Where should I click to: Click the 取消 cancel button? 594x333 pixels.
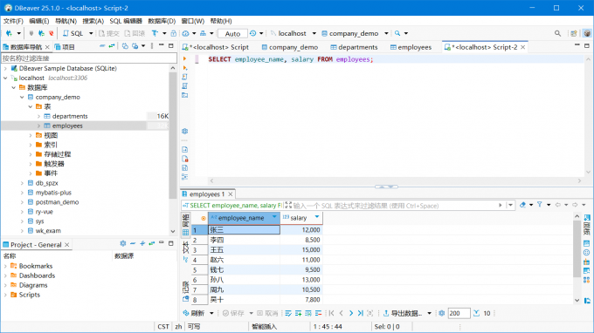click(x=267, y=313)
